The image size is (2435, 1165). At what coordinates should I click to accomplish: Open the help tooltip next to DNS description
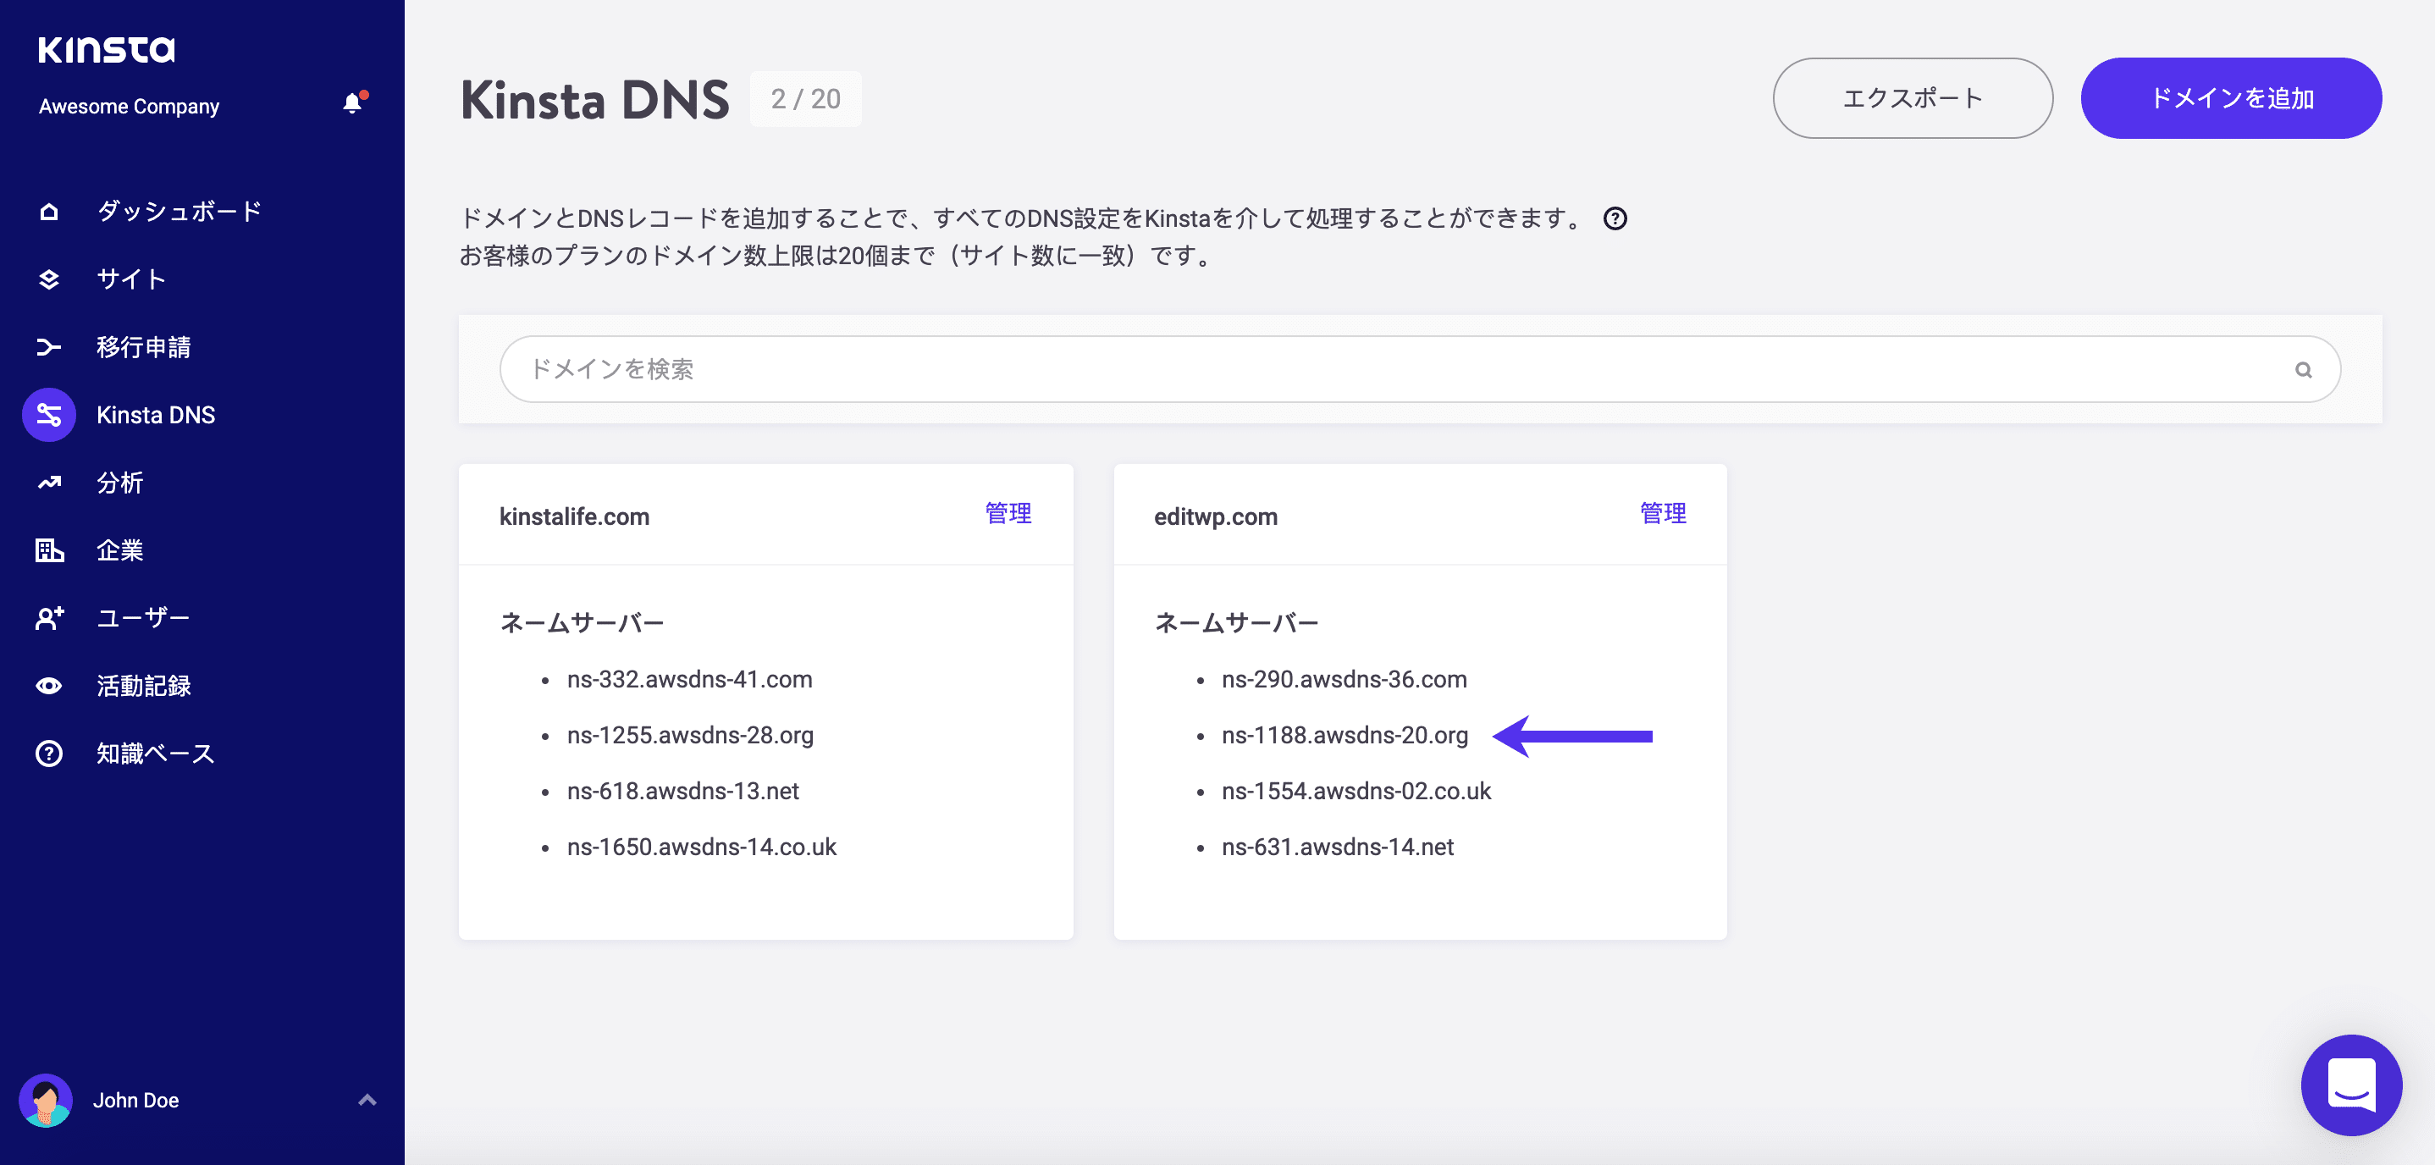[1616, 218]
